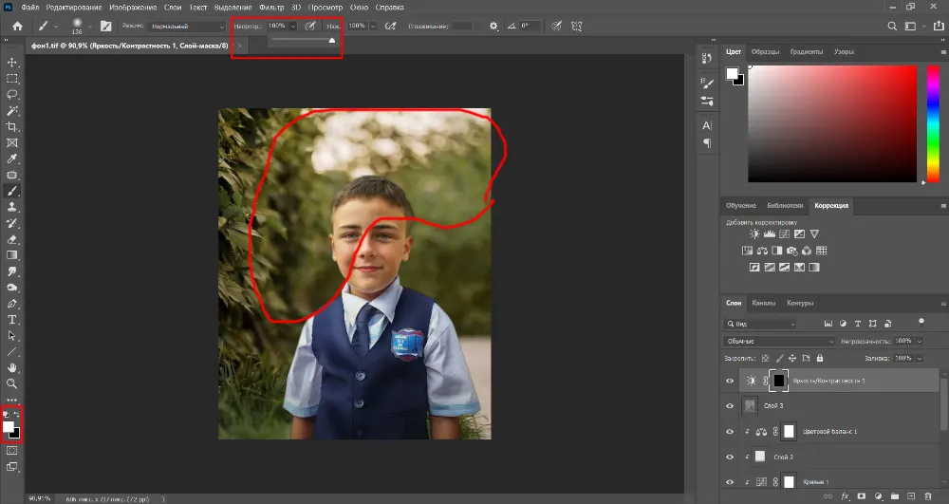The width and height of the screenshot is (949, 504).
Task: Select the Crop tool
Action: 13,126
